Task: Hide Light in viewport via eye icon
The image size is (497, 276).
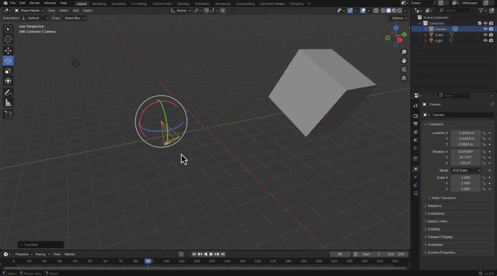Action: pos(485,41)
